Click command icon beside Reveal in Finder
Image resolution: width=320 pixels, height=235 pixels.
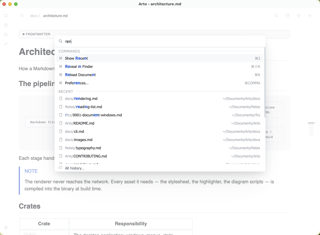(61, 66)
